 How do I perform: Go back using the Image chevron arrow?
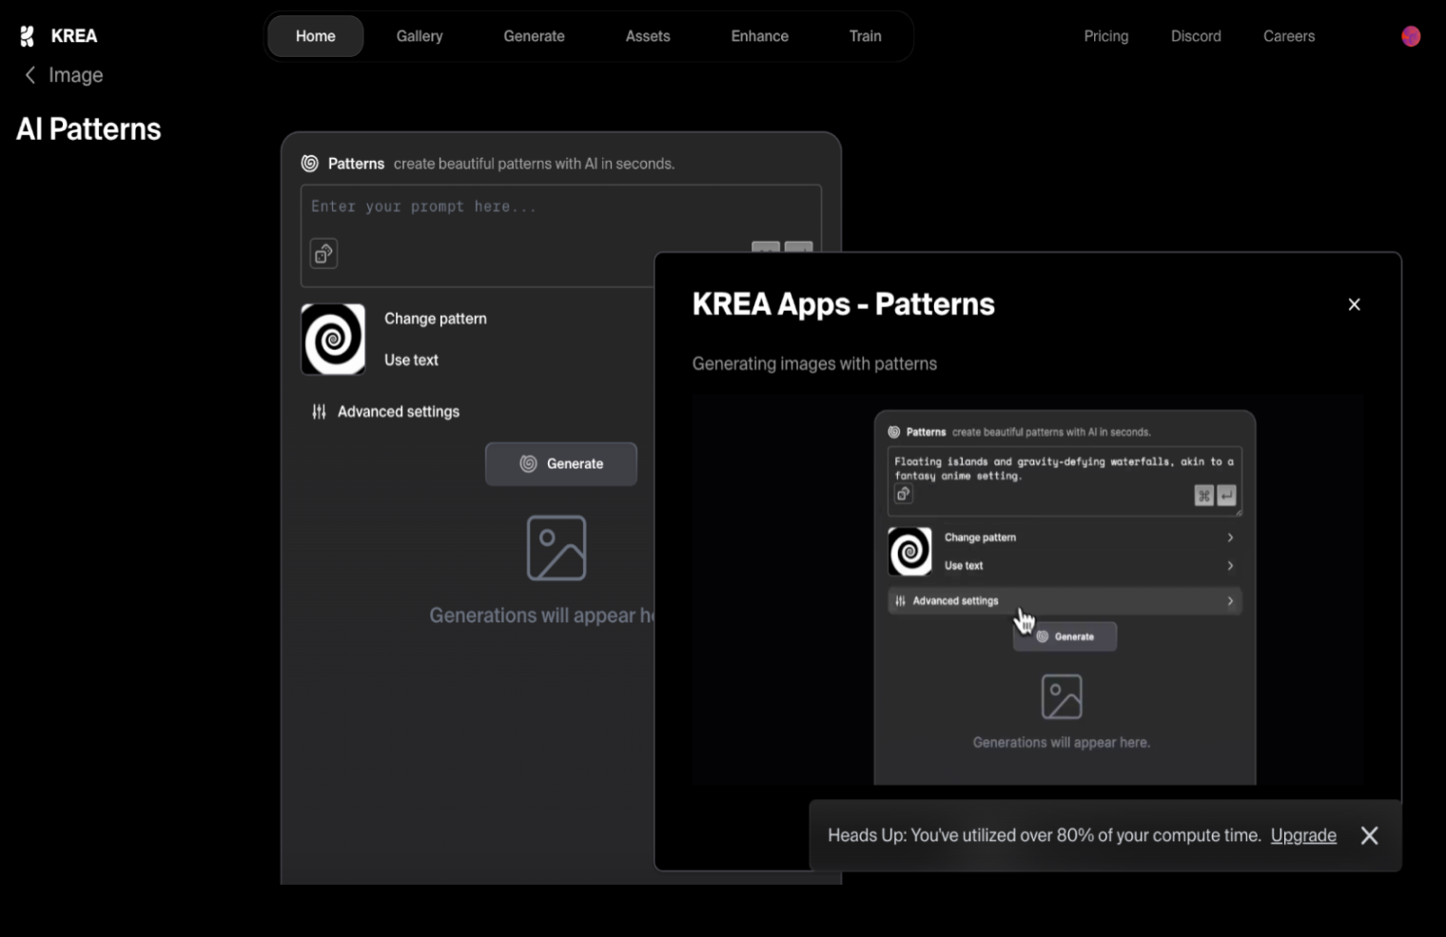pos(30,75)
